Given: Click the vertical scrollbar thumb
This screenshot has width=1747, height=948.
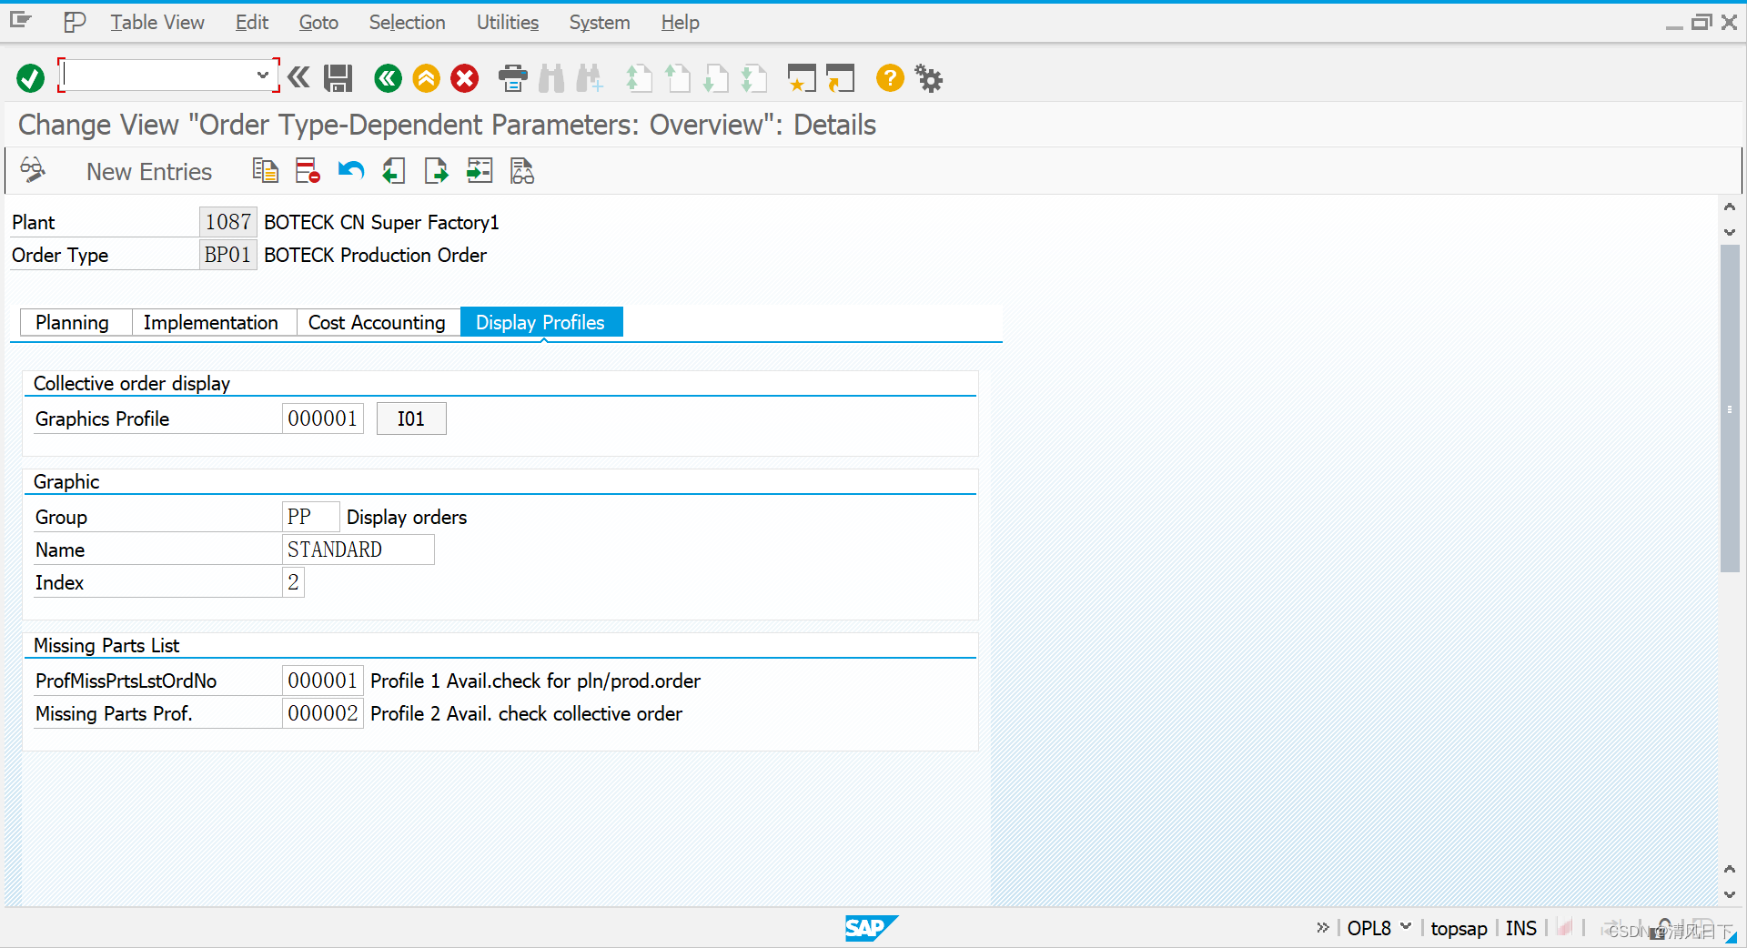Looking at the screenshot, I should point(1730,408).
